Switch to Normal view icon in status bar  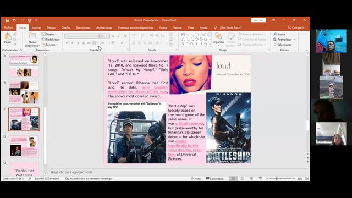pos(233,179)
